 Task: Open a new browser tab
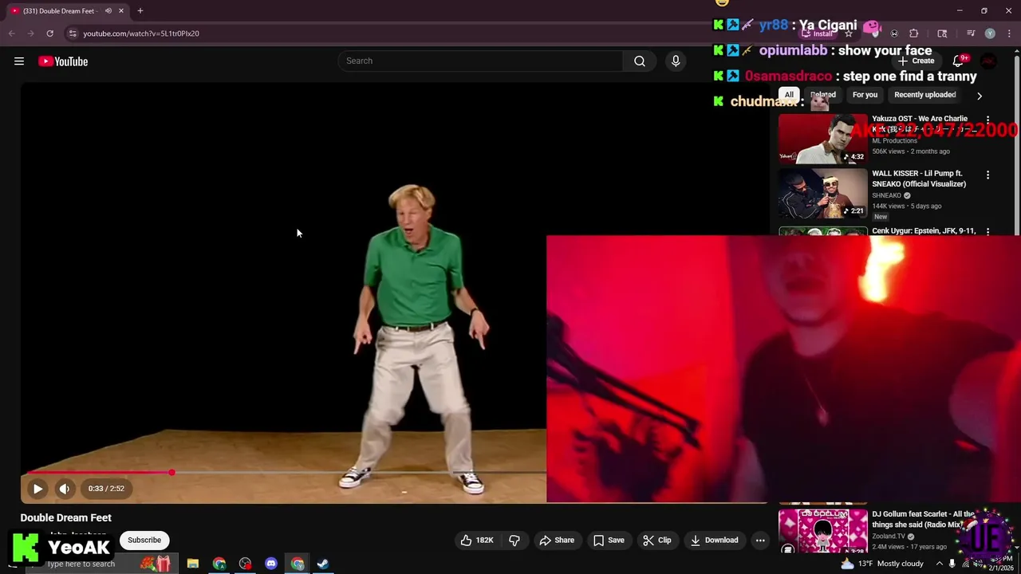tap(140, 10)
